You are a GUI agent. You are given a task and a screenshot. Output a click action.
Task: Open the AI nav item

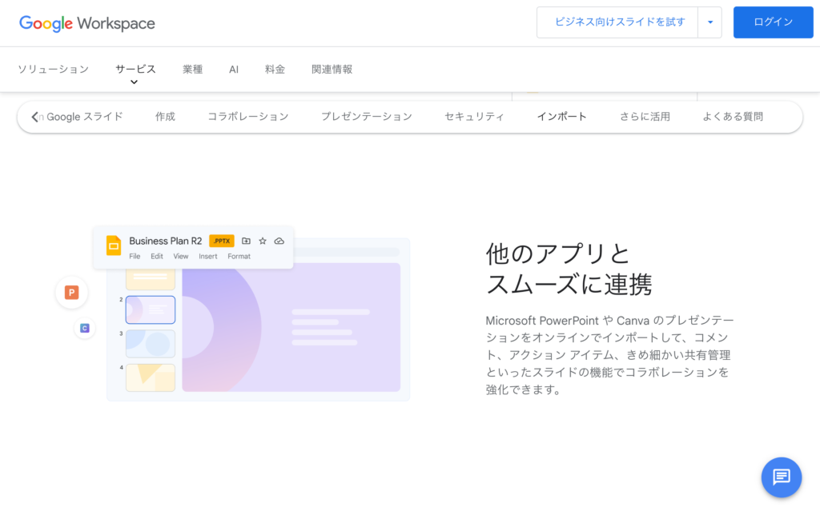tap(234, 70)
